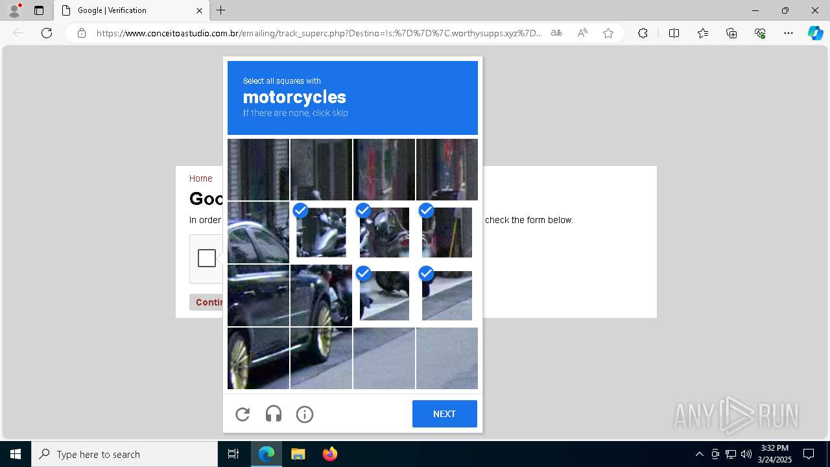Screen dimensions: 830x467
Task: Open the Windows Start menu
Action: click(x=16, y=454)
